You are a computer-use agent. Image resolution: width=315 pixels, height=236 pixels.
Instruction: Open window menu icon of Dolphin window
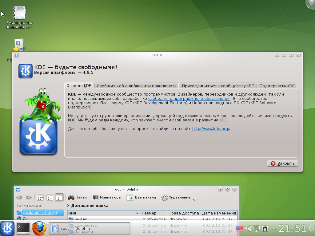point(18,189)
